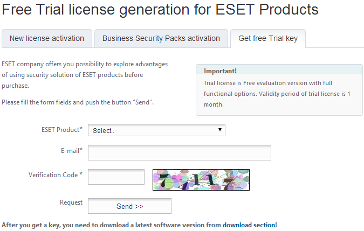Viewport: 364px width, 231px height.
Task: Click the E-mail* field label
Action: point(72,151)
